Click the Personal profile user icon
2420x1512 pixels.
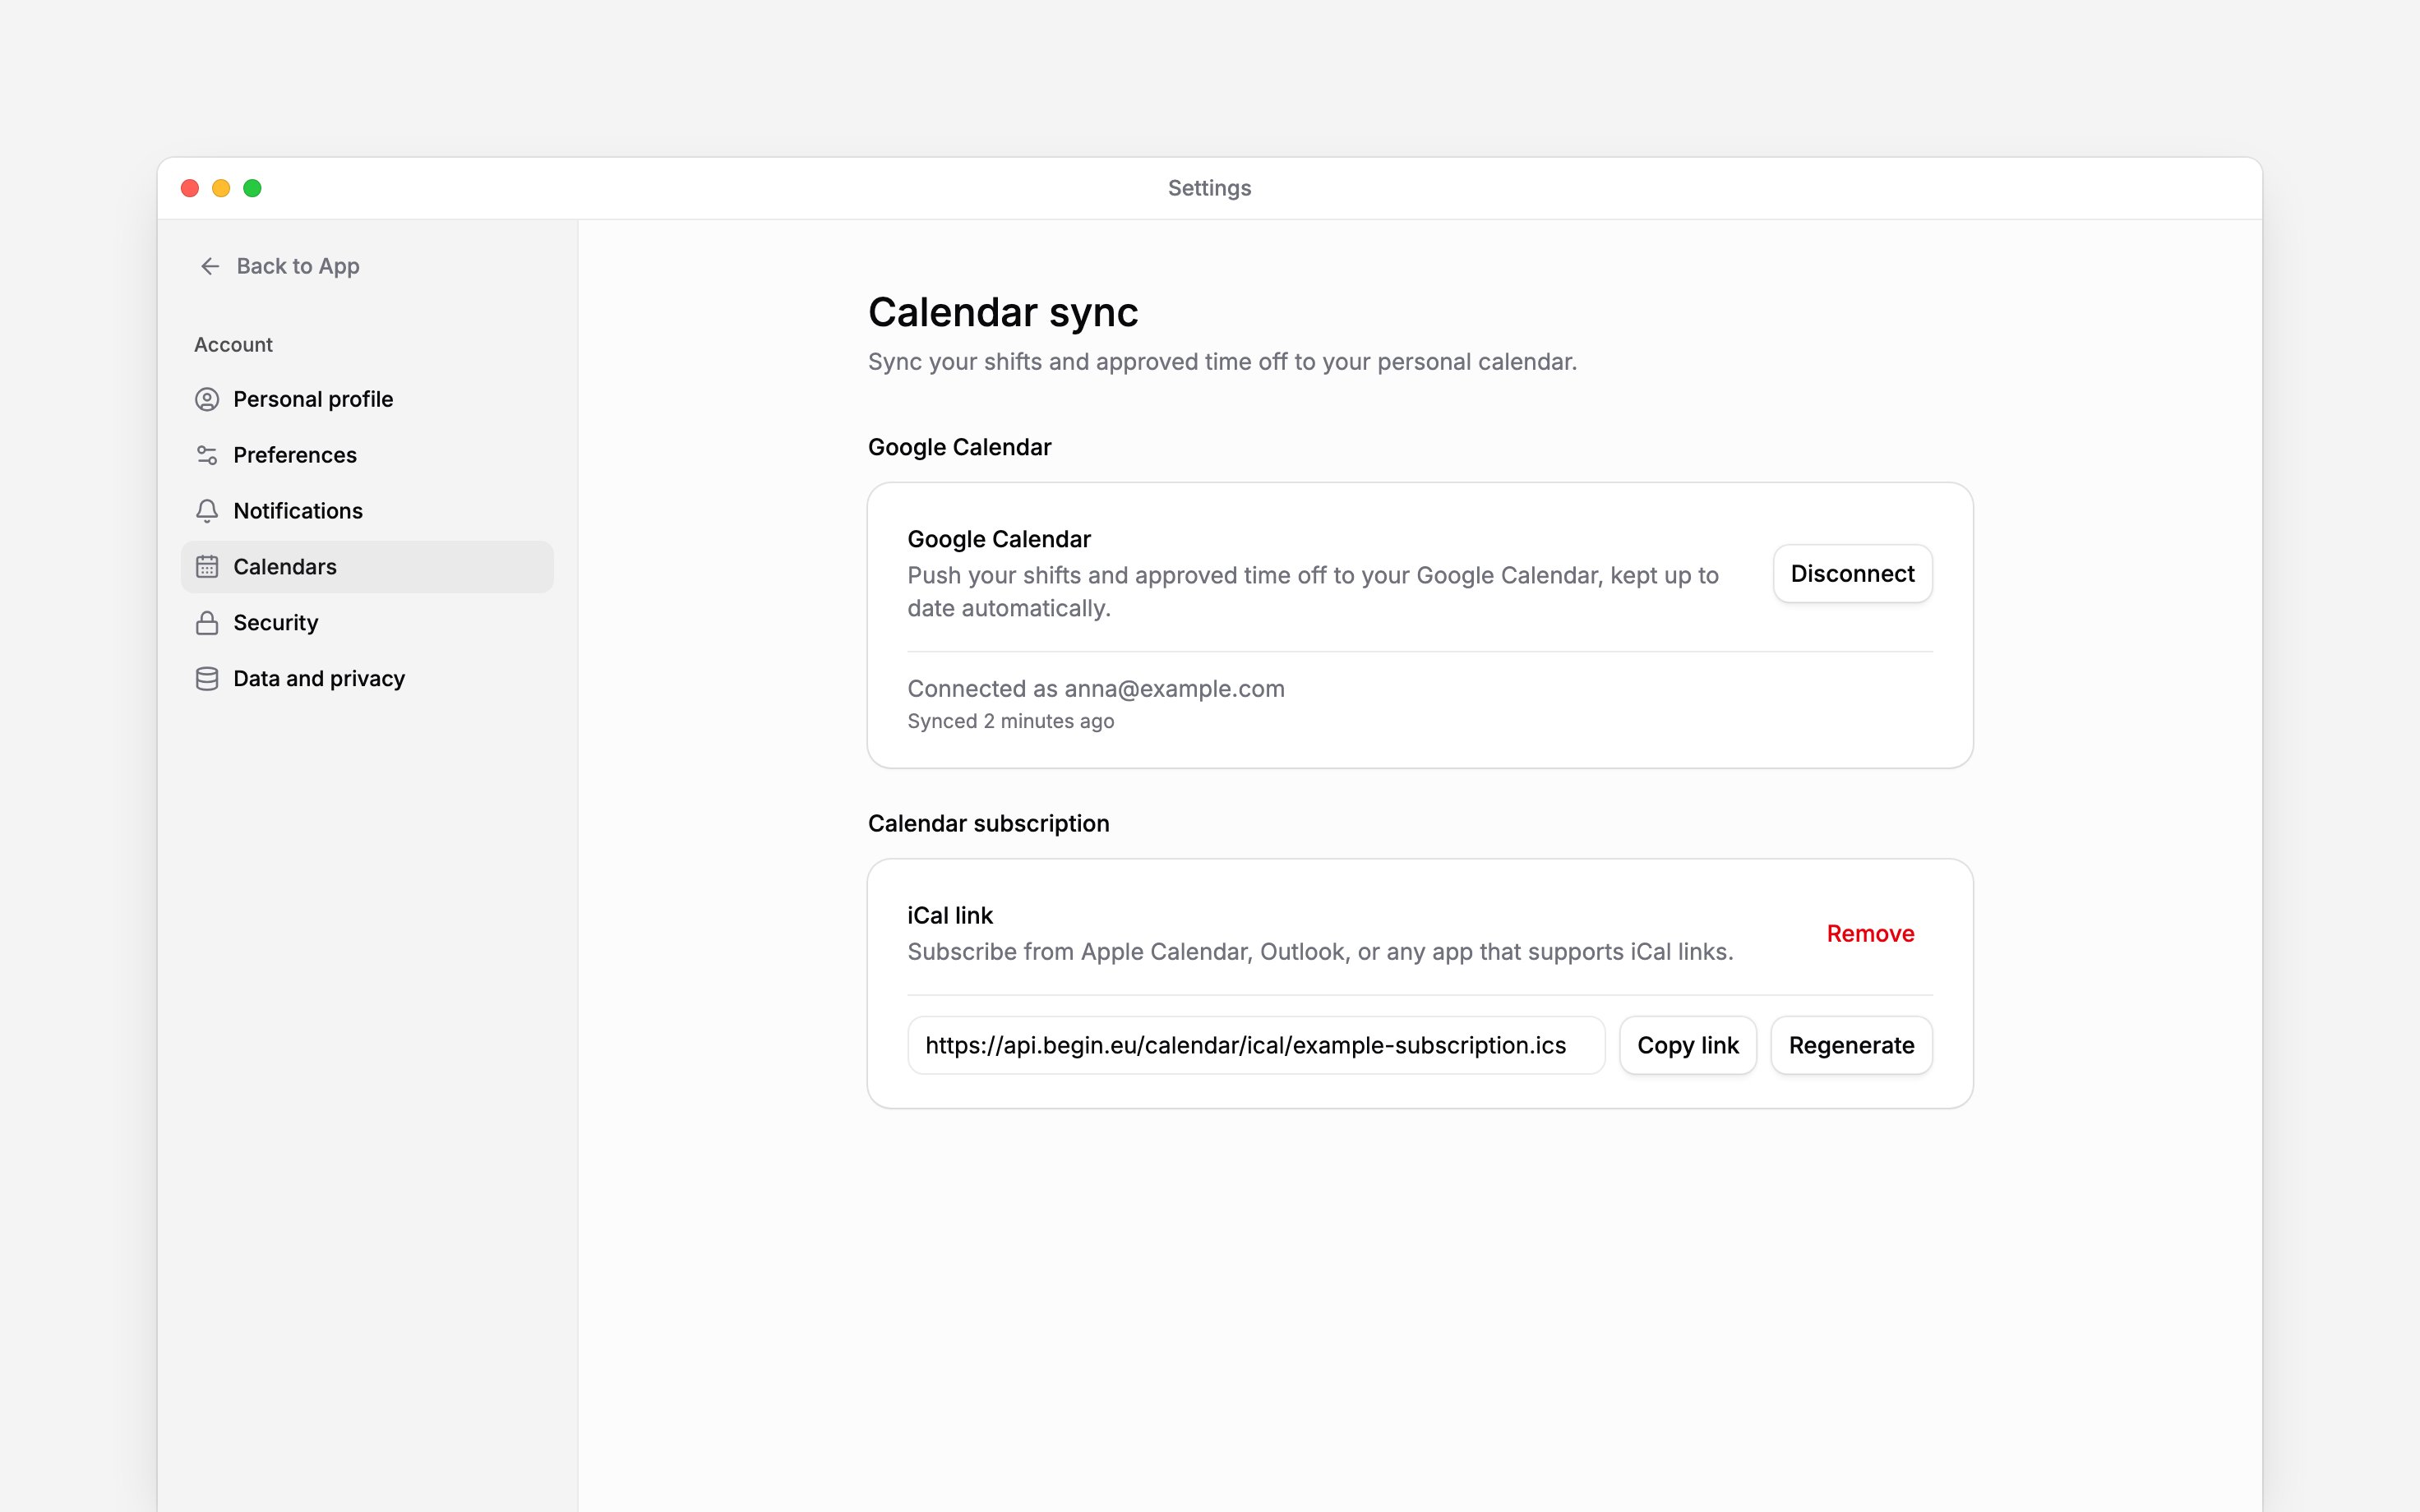pos(207,399)
